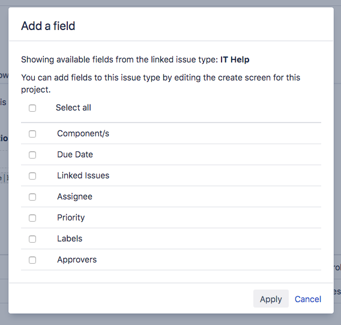Click the Linked Issues field label
Viewport: 341px width, 325px height.
coord(83,175)
